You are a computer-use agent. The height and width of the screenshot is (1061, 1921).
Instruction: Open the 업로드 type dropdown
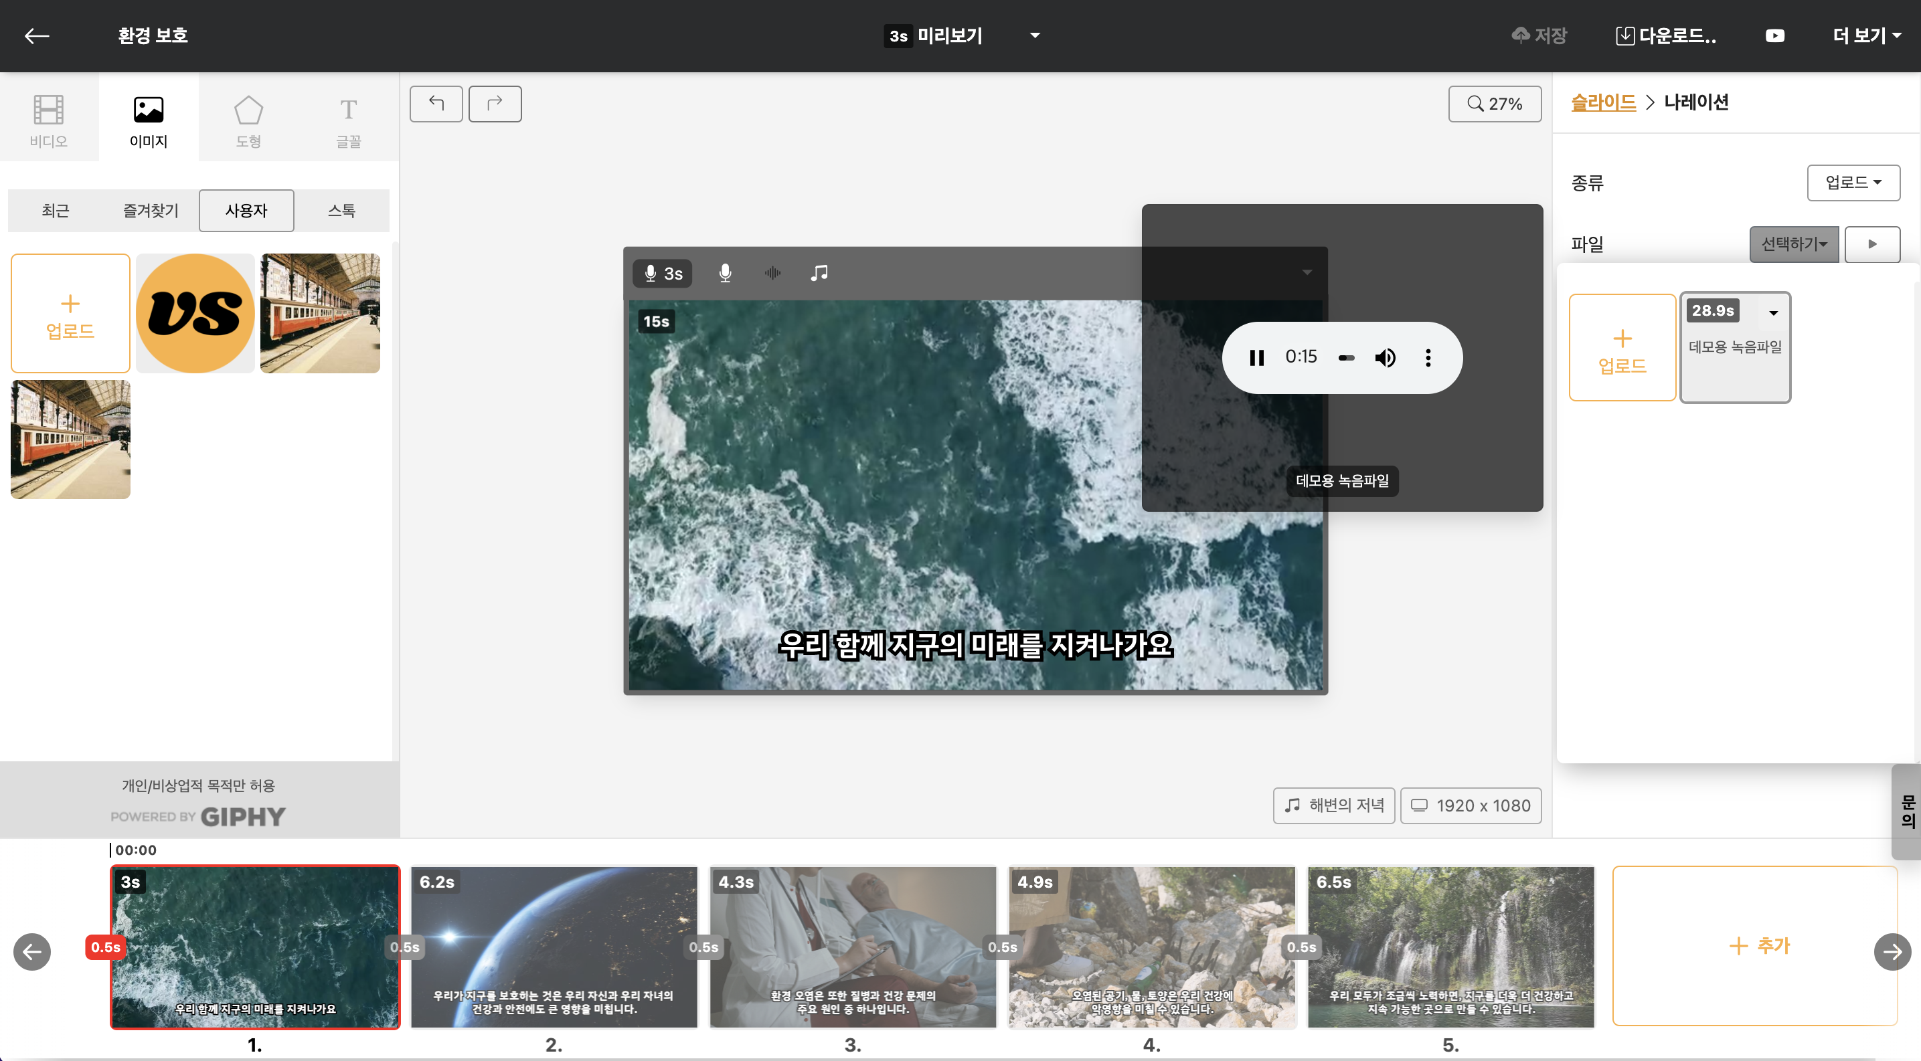[1853, 183]
